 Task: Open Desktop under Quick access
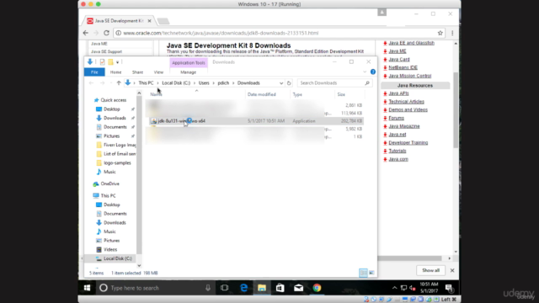[111, 109]
